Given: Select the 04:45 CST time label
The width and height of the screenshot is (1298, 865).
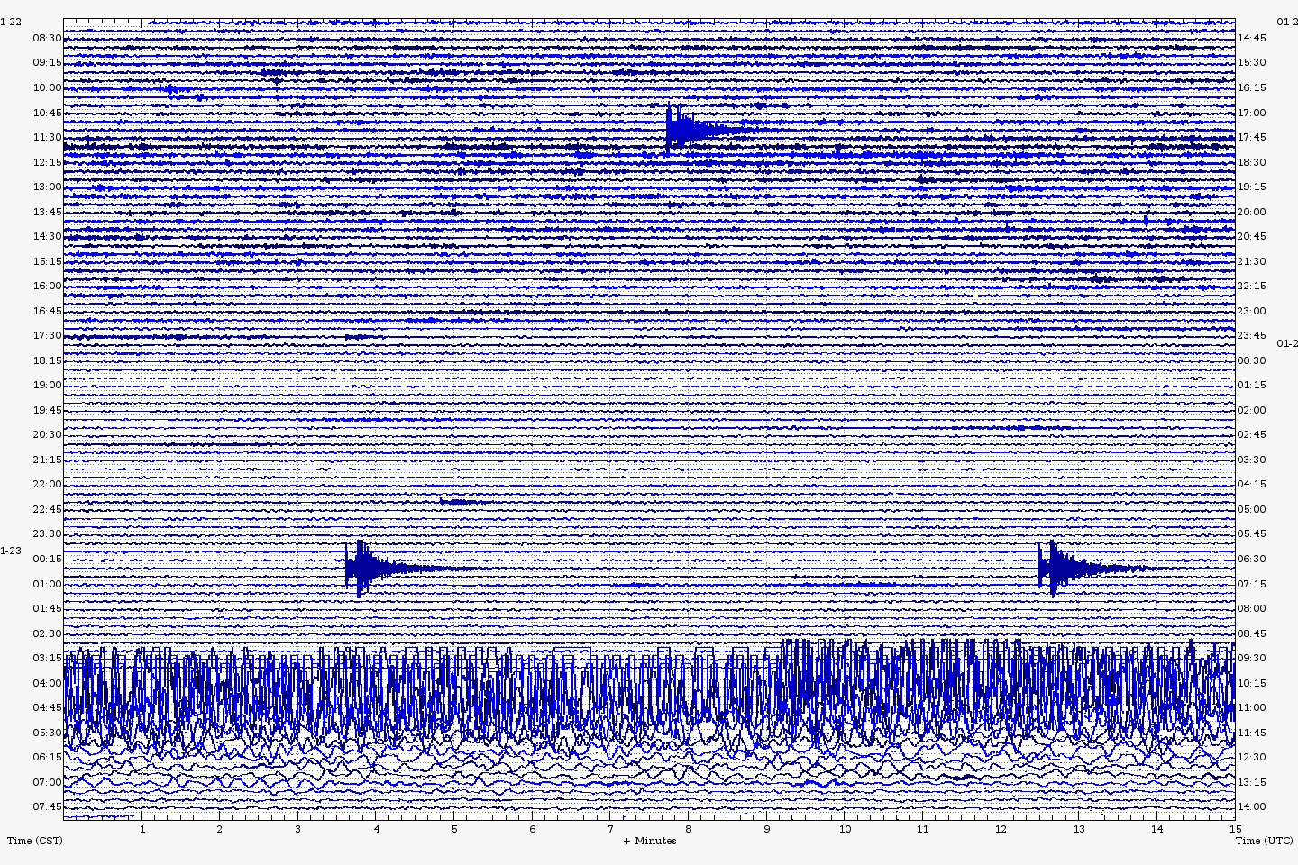Looking at the screenshot, I should tap(48, 707).
